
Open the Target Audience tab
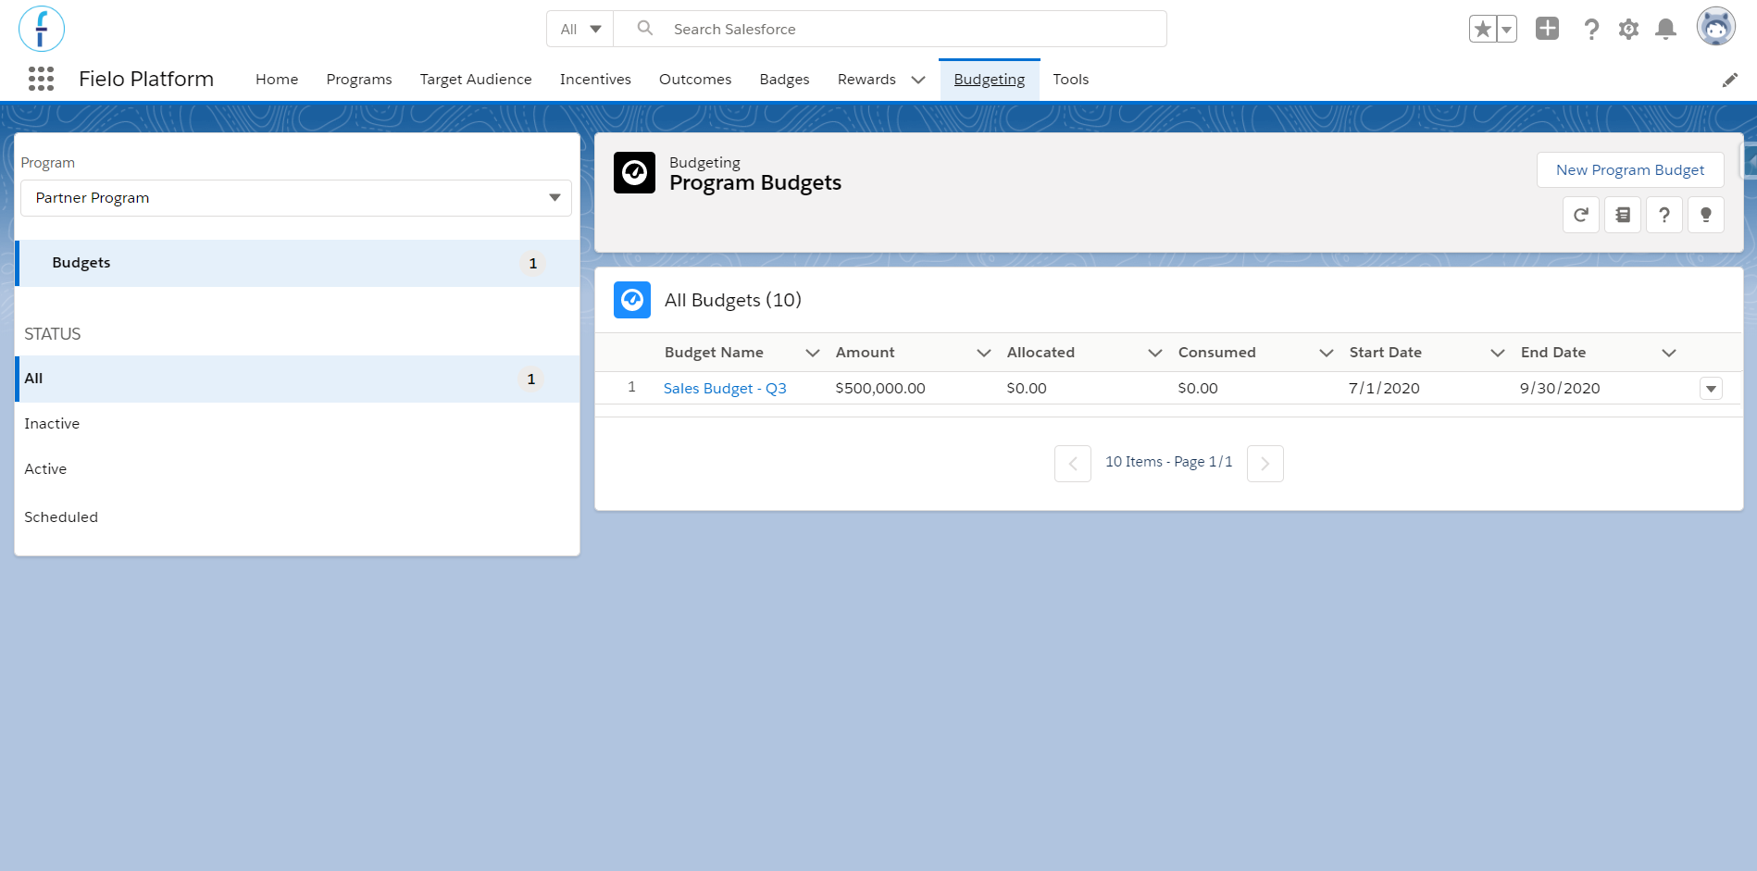(x=476, y=80)
